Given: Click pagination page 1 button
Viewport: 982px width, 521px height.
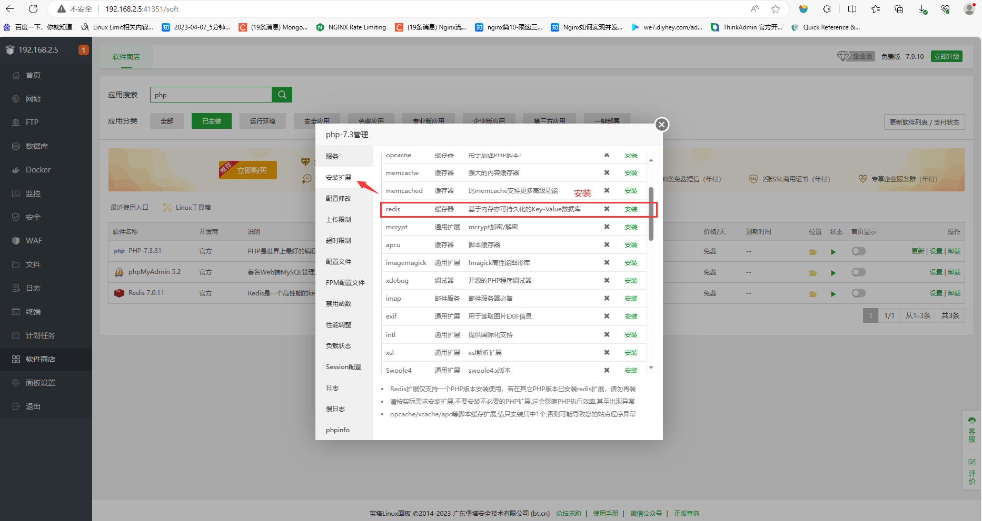Looking at the screenshot, I should [x=870, y=315].
